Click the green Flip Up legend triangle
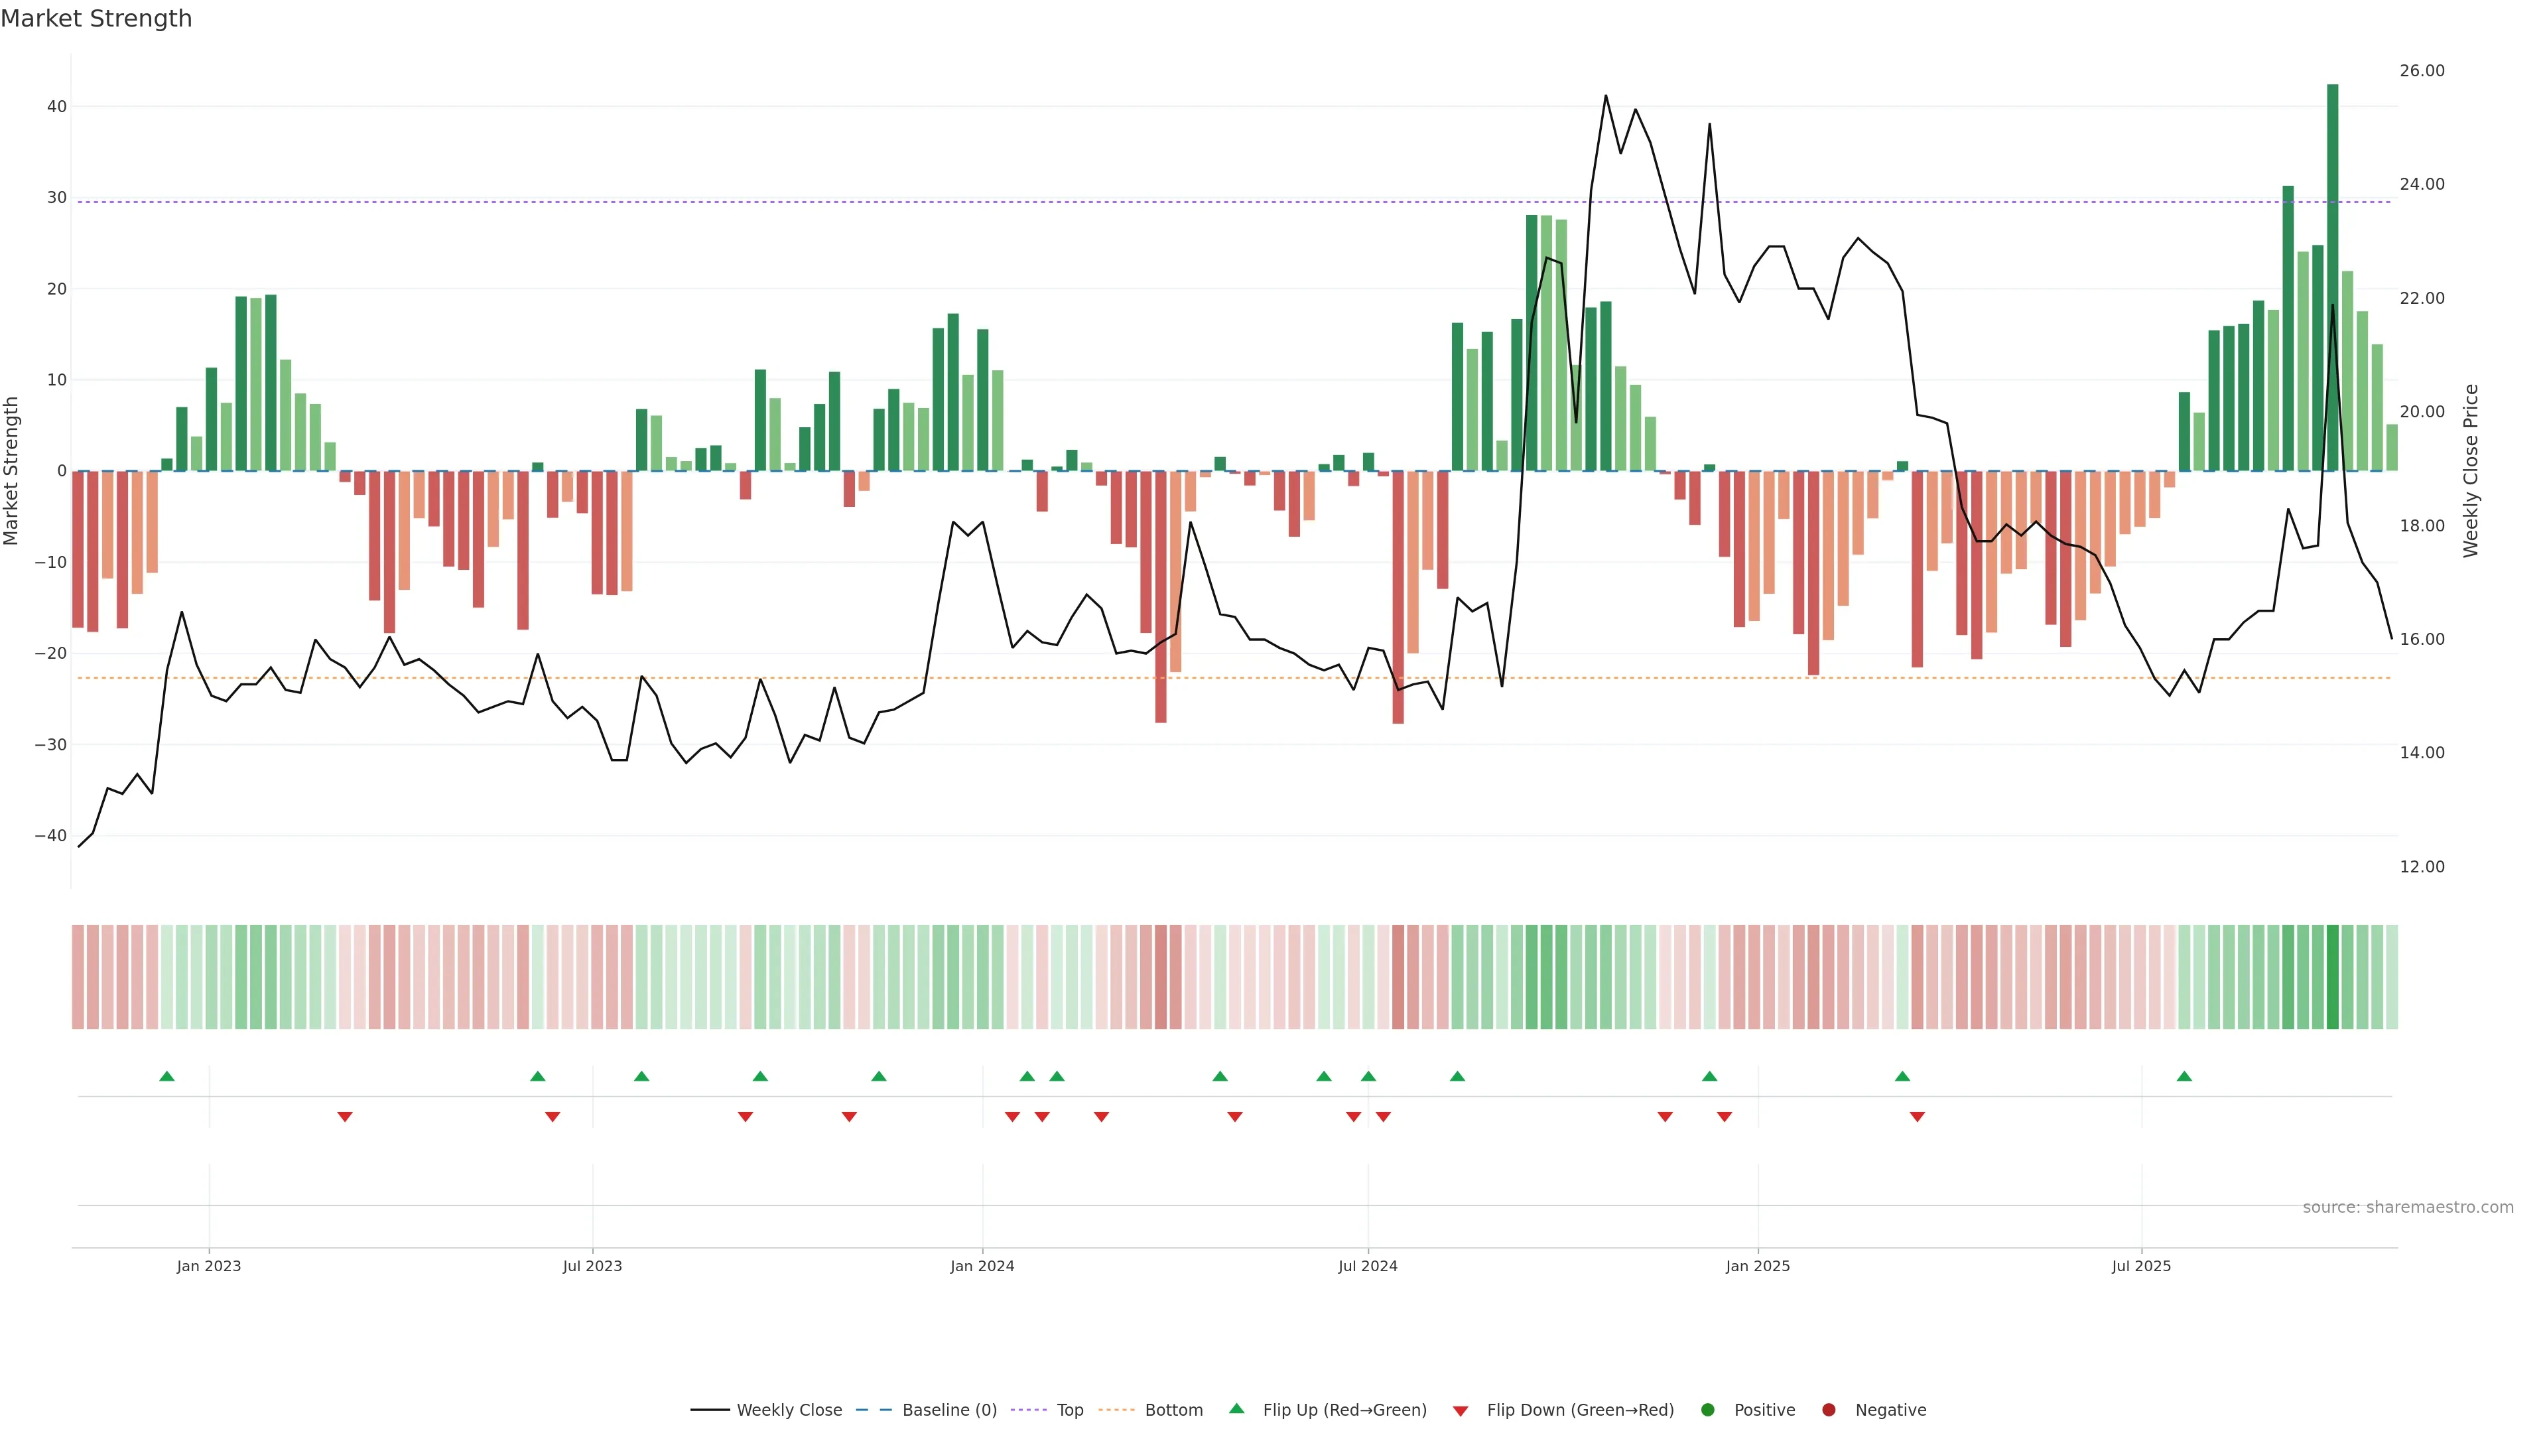This screenshot has width=2547, height=1433. pos(1236,1408)
